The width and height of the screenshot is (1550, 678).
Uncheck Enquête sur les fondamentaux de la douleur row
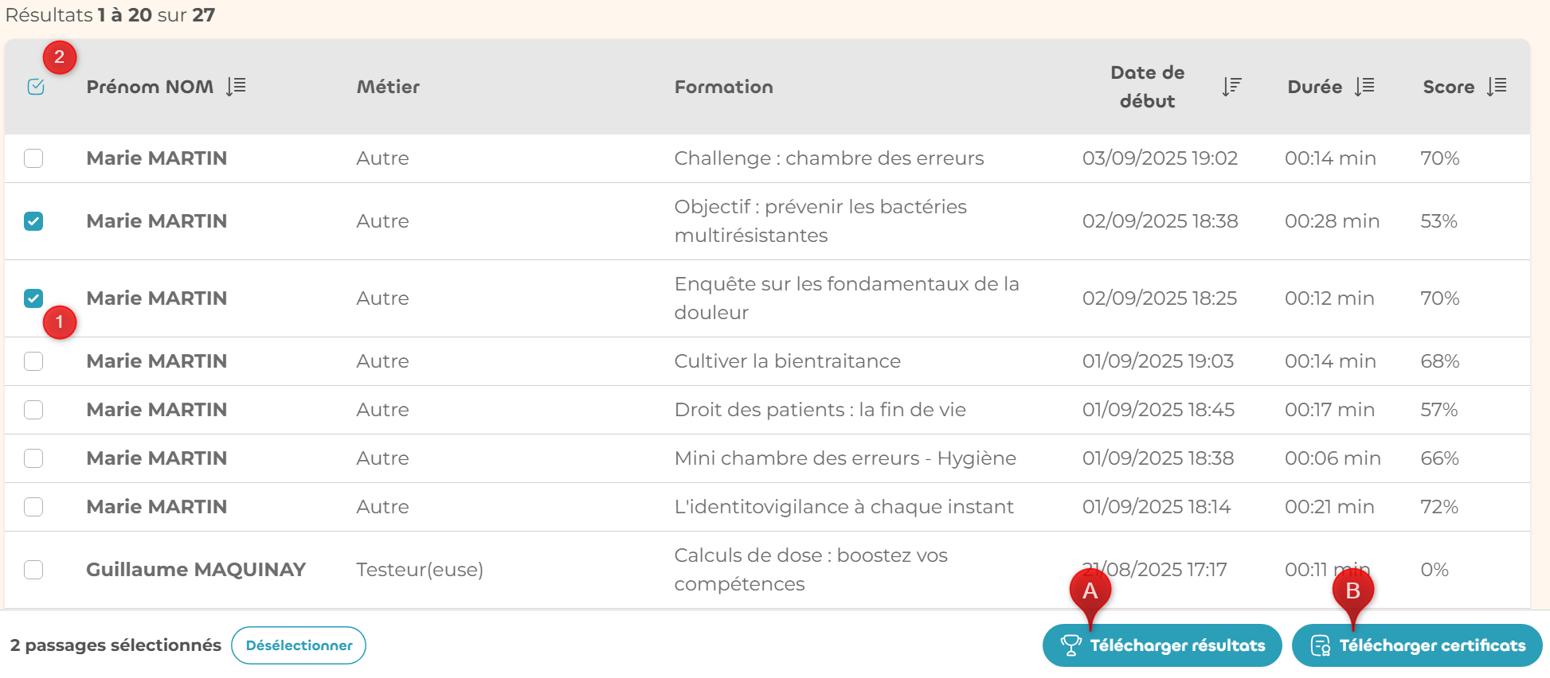33,298
